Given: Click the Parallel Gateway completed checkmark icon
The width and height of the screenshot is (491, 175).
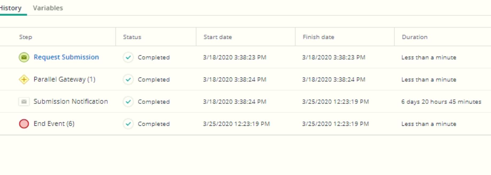Looking at the screenshot, I should (128, 79).
